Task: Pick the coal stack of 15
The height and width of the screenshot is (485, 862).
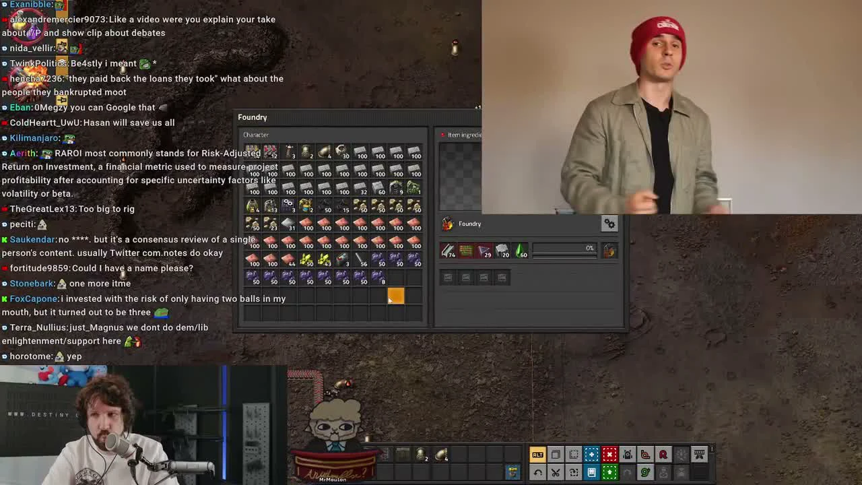Action: (x=342, y=206)
